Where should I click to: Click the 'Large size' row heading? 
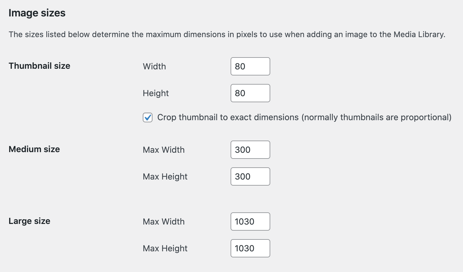coord(29,221)
